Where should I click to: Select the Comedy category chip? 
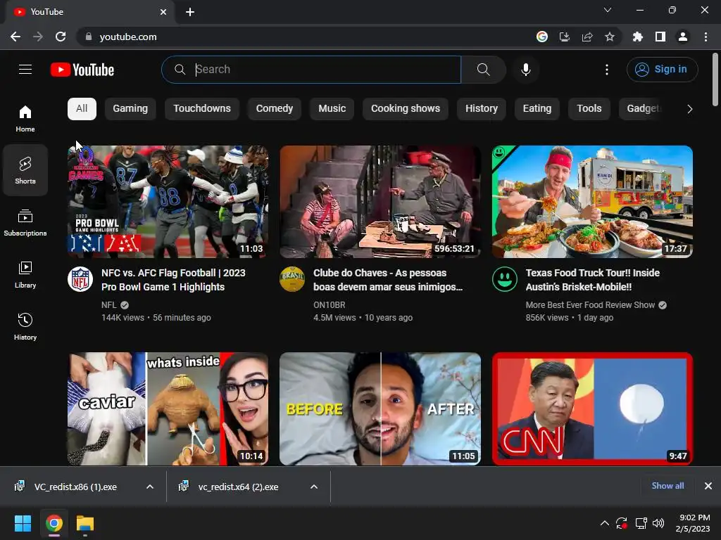(275, 108)
